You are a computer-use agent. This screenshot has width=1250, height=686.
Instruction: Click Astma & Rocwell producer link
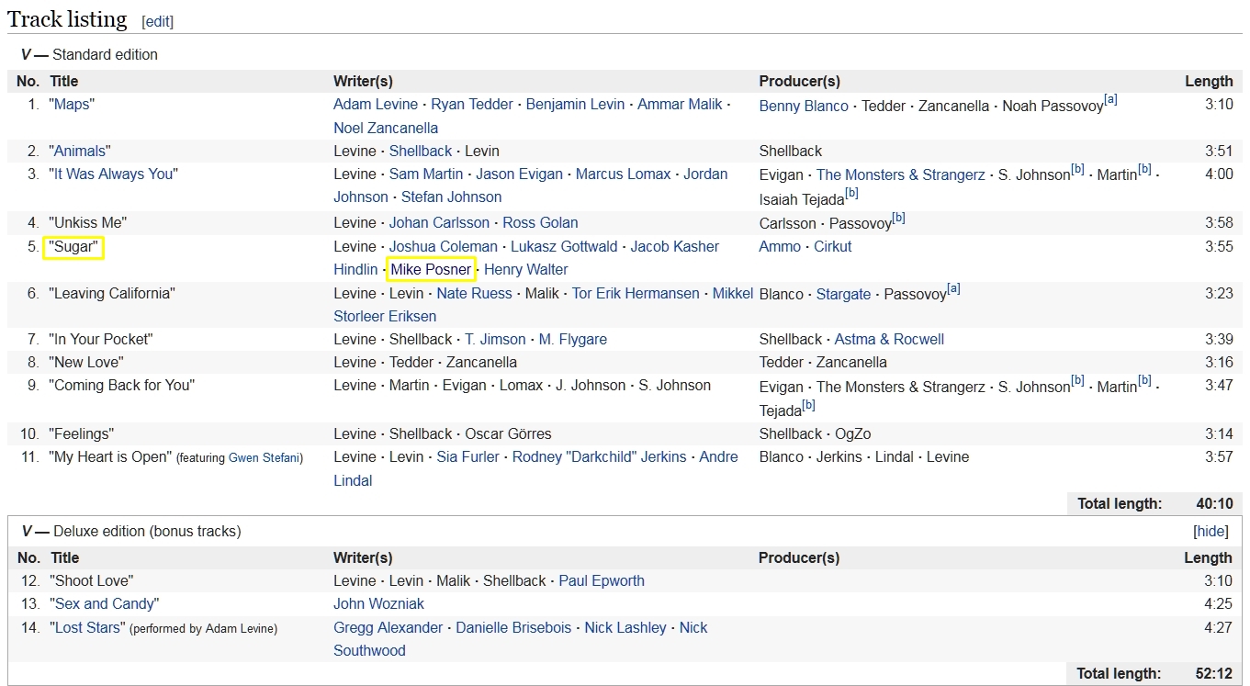click(889, 340)
